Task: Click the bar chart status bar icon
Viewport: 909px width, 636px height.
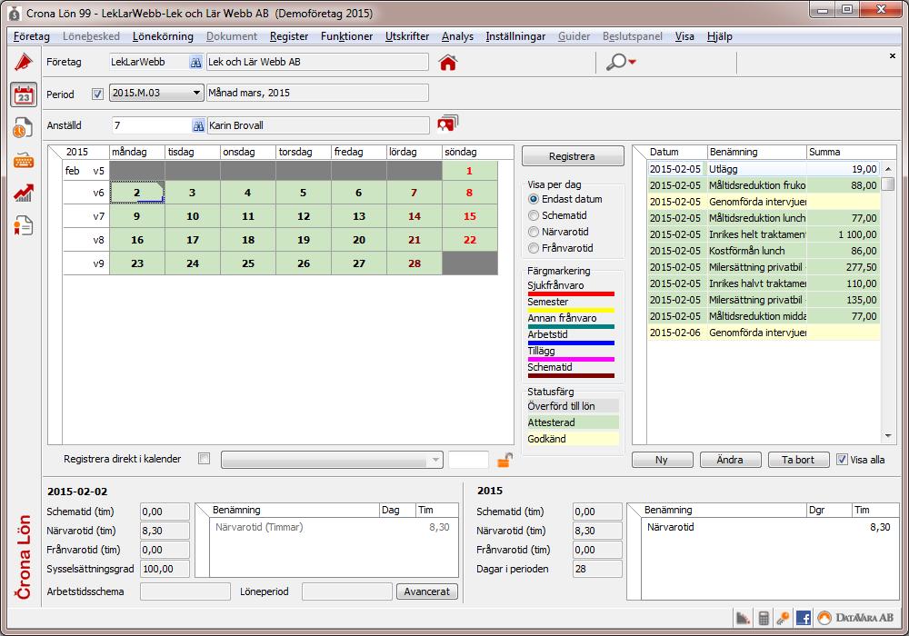Action: (x=743, y=618)
